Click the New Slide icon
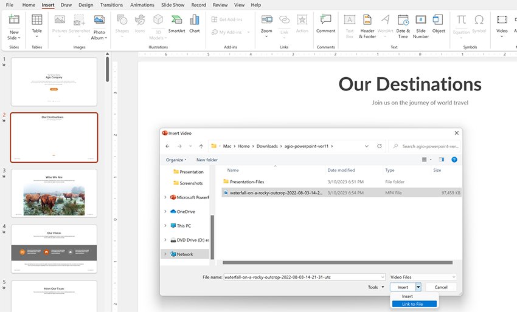The image size is (517, 312). click(x=14, y=20)
